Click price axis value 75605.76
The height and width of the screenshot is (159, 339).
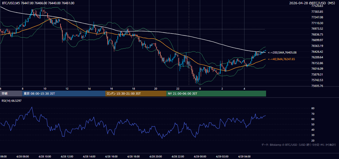[317, 86]
